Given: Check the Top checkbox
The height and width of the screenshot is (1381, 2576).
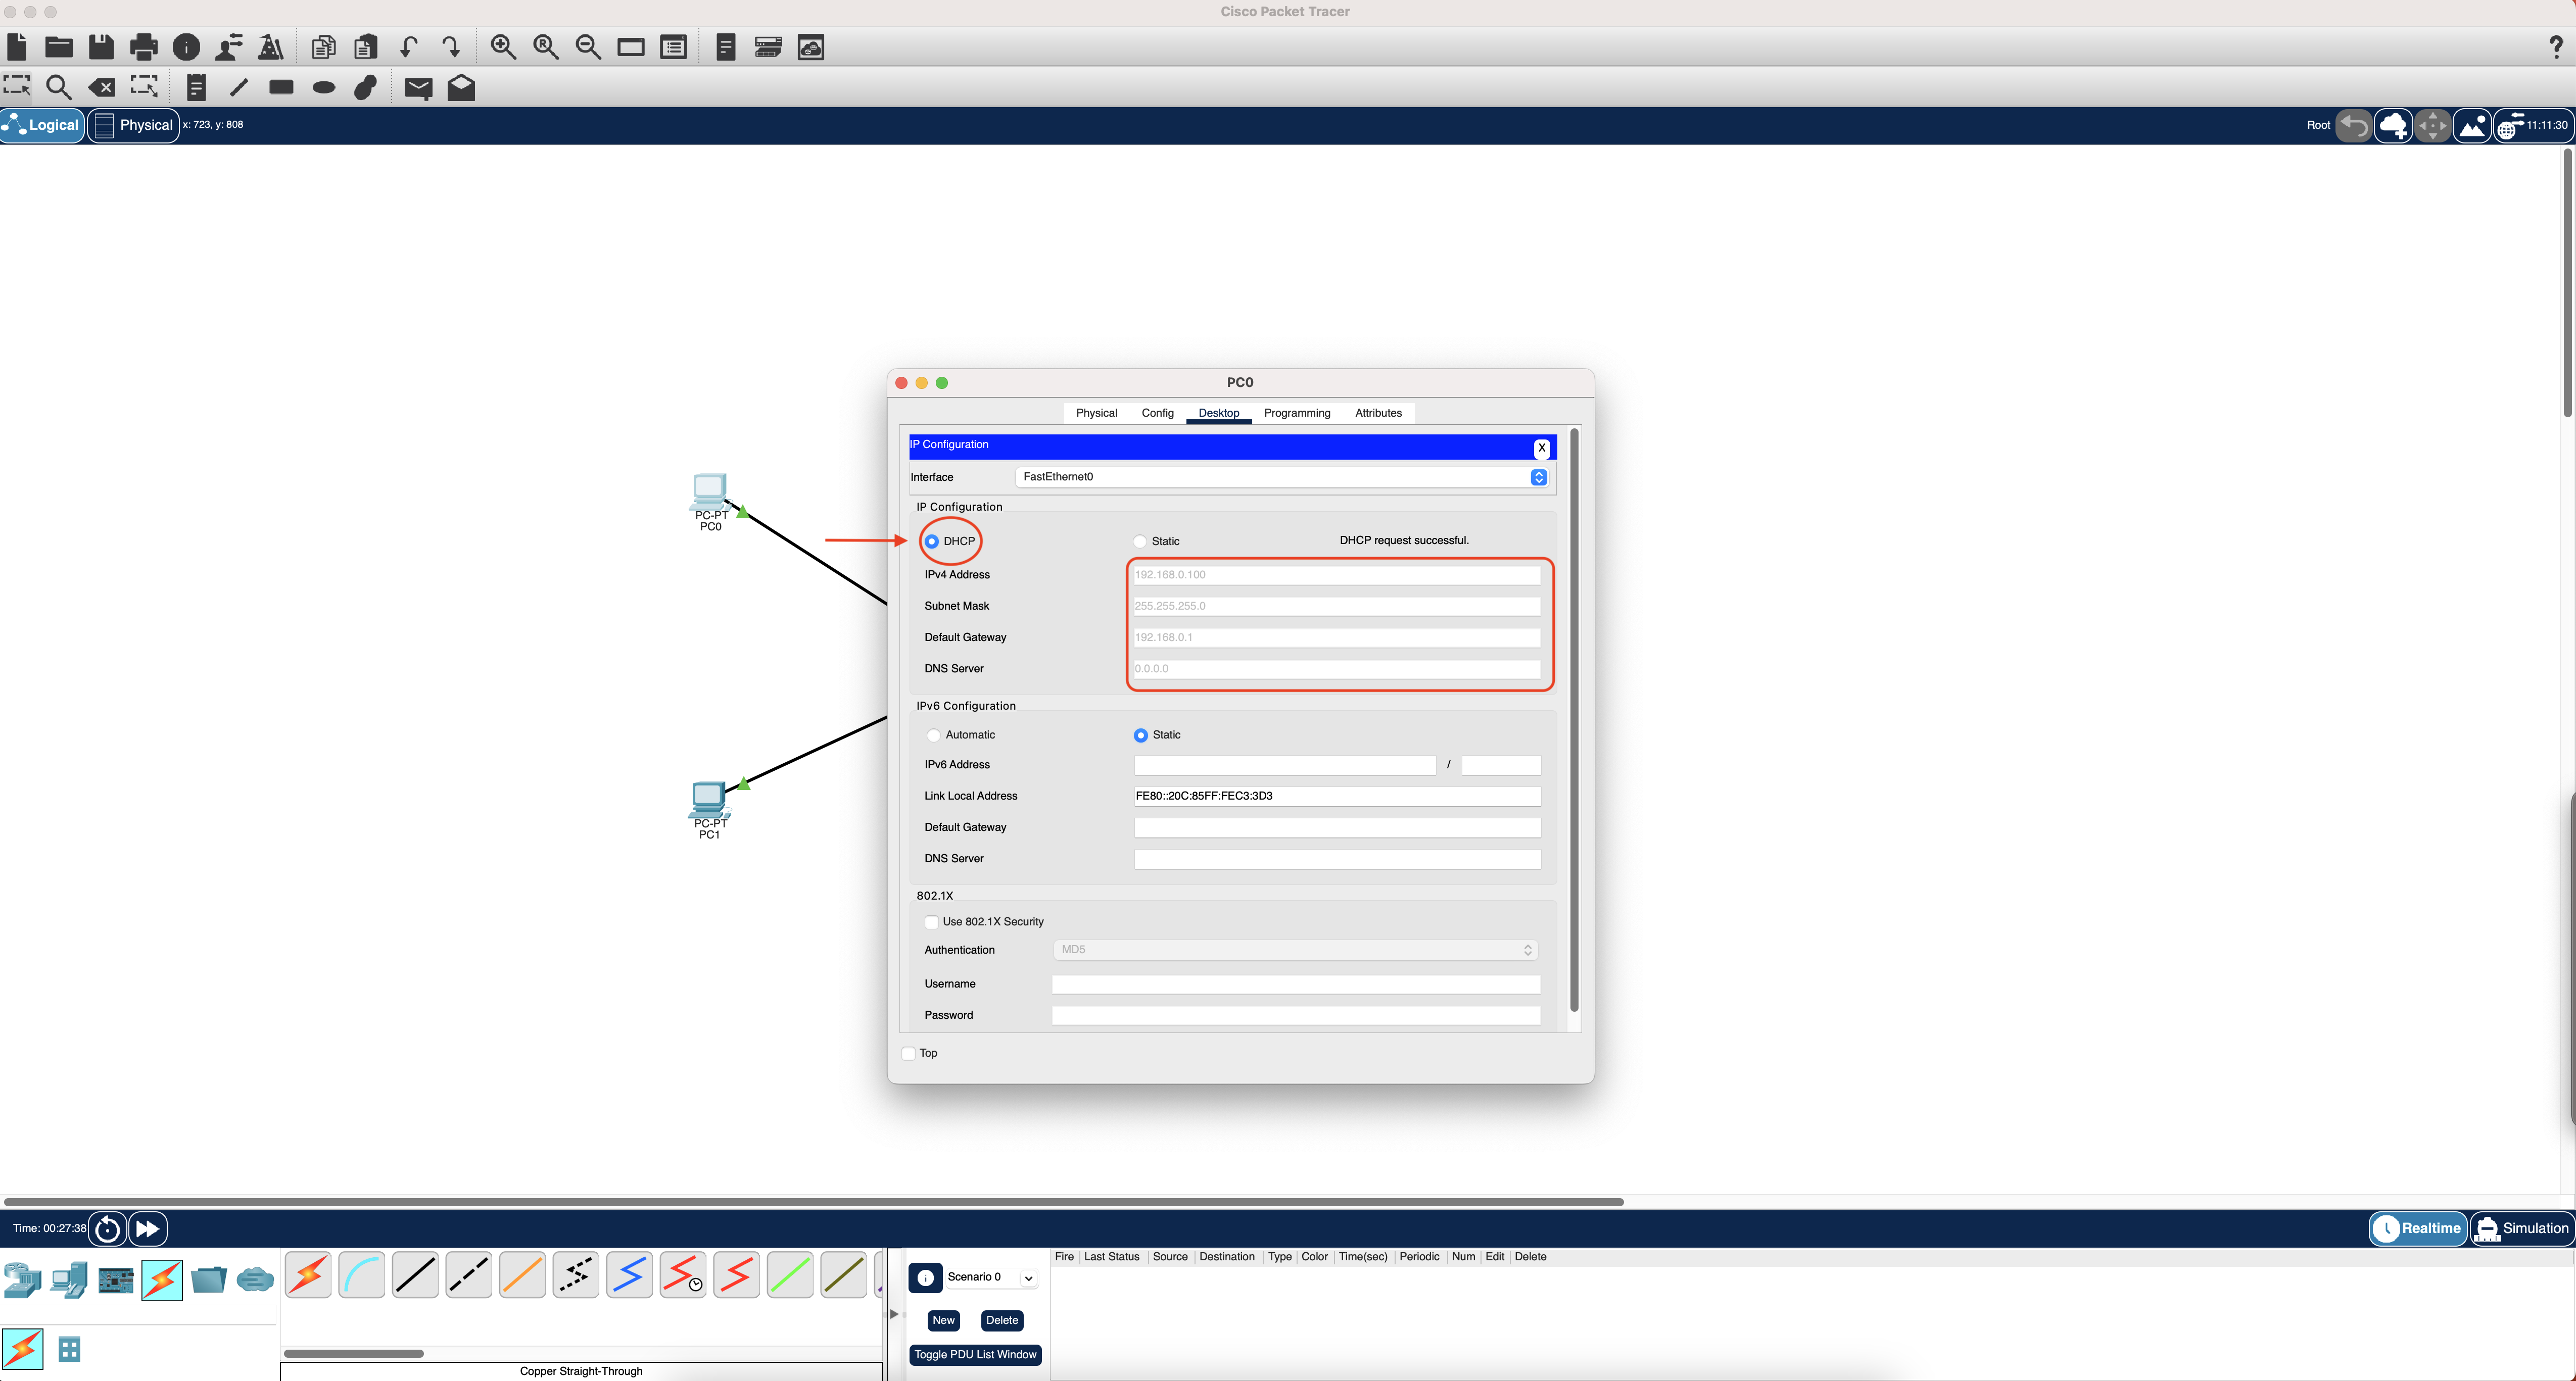Looking at the screenshot, I should [908, 1053].
